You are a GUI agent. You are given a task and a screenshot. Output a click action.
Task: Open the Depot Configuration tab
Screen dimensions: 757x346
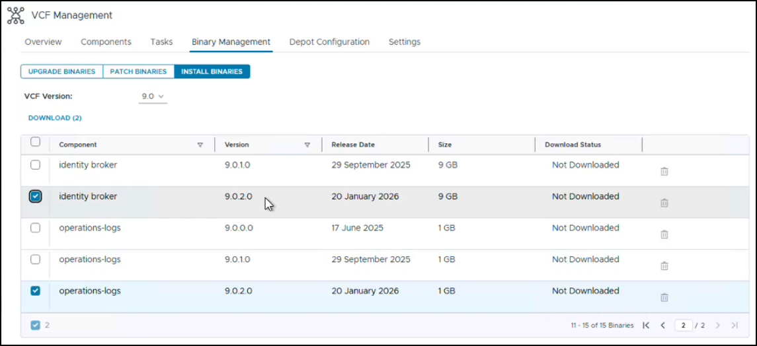click(329, 42)
